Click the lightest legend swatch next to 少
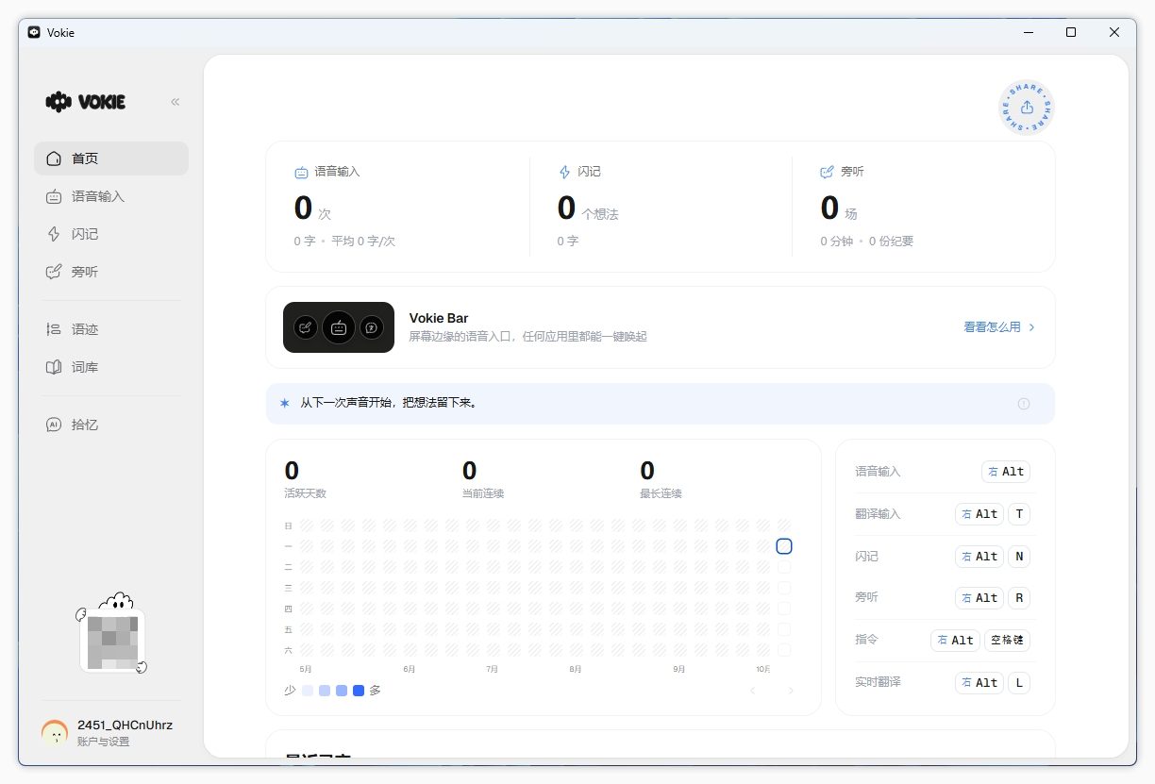This screenshot has height=784, width=1155. point(308,691)
